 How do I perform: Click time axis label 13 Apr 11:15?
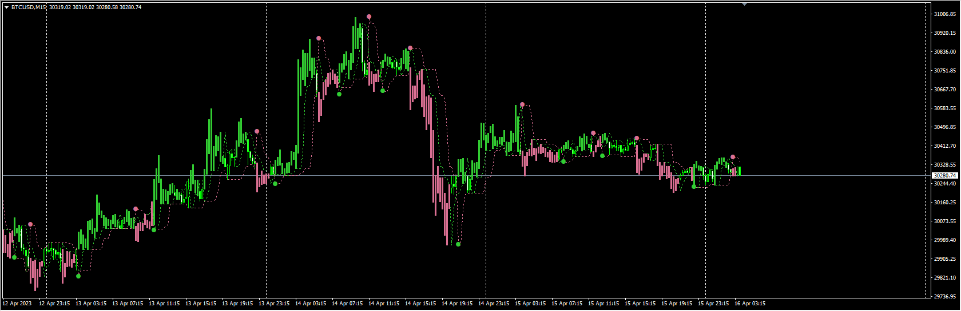tap(164, 304)
